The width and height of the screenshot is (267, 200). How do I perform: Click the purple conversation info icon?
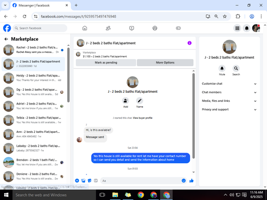click(x=190, y=43)
